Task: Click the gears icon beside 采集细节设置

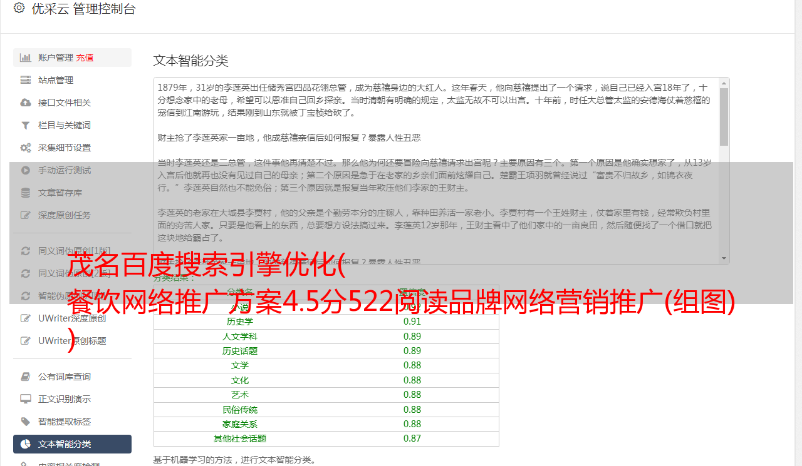Action: pos(26,148)
